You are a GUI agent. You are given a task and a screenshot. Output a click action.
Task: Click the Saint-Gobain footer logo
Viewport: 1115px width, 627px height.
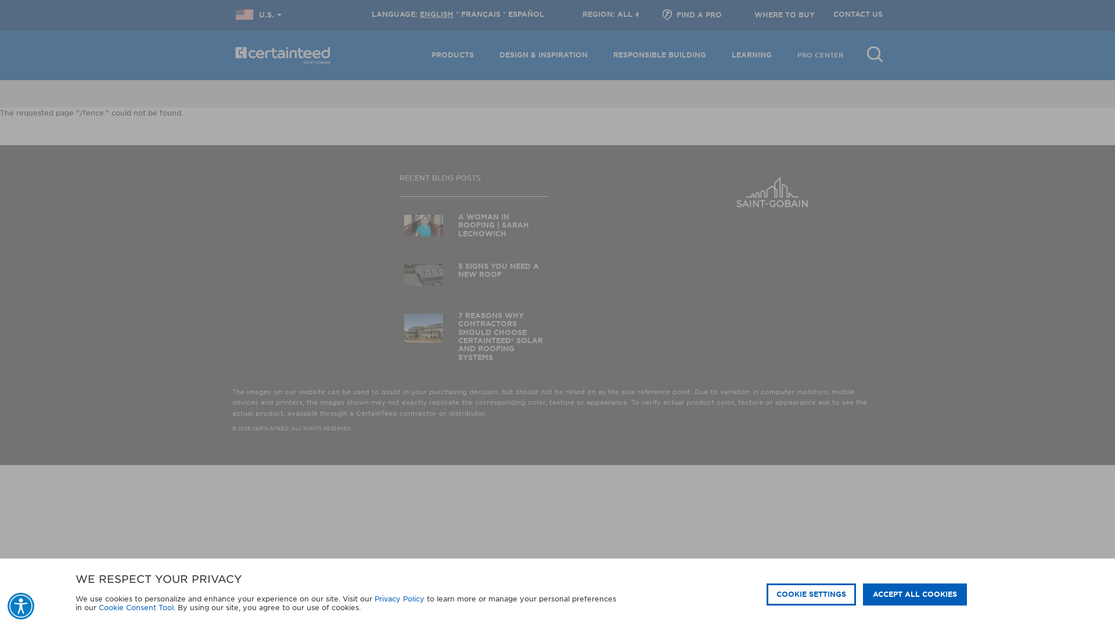[x=772, y=192]
